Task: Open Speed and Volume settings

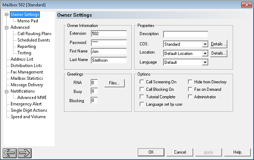Action: pos(28,117)
